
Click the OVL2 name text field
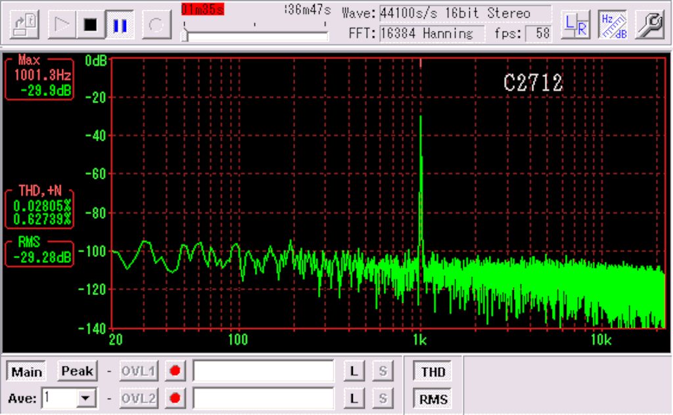264,399
